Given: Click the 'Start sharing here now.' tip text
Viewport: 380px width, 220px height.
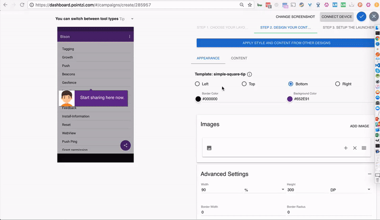Looking at the screenshot, I should coord(102,97).
